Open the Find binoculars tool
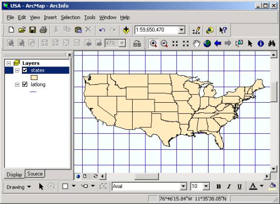The image size is (280, 204). [x=271, y=43]
